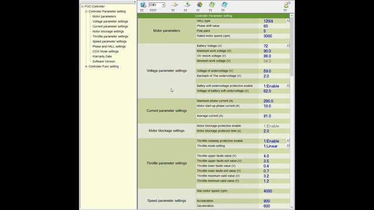Open the Battery Voltage dropdown arrow
This screenshot has width=374, height=210.
coord(288,45)
